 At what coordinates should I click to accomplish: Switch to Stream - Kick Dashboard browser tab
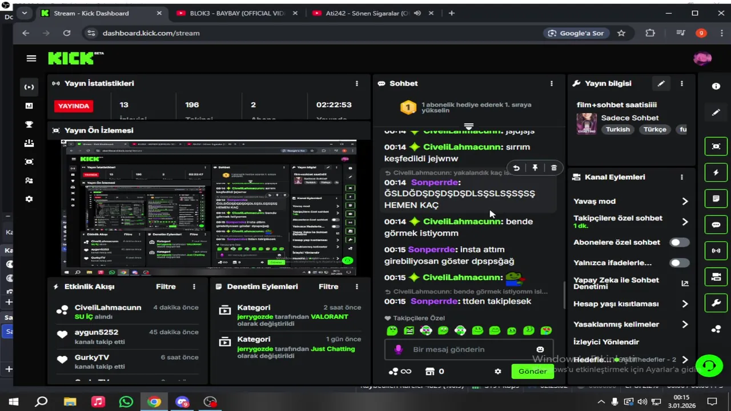point(101,13)
